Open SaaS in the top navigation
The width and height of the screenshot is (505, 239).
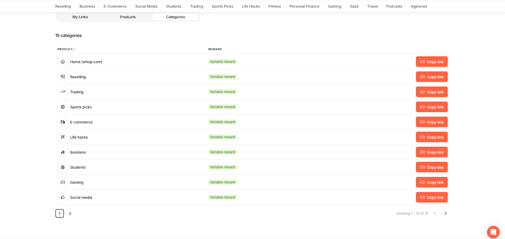[x=354, y=6]
